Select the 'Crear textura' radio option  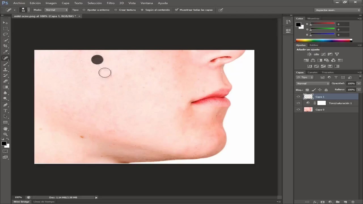click(x=116, y=10)
